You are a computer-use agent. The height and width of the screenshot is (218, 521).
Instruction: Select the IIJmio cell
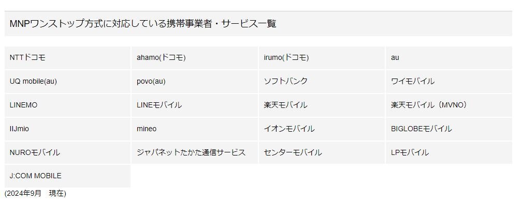(67, 129)
